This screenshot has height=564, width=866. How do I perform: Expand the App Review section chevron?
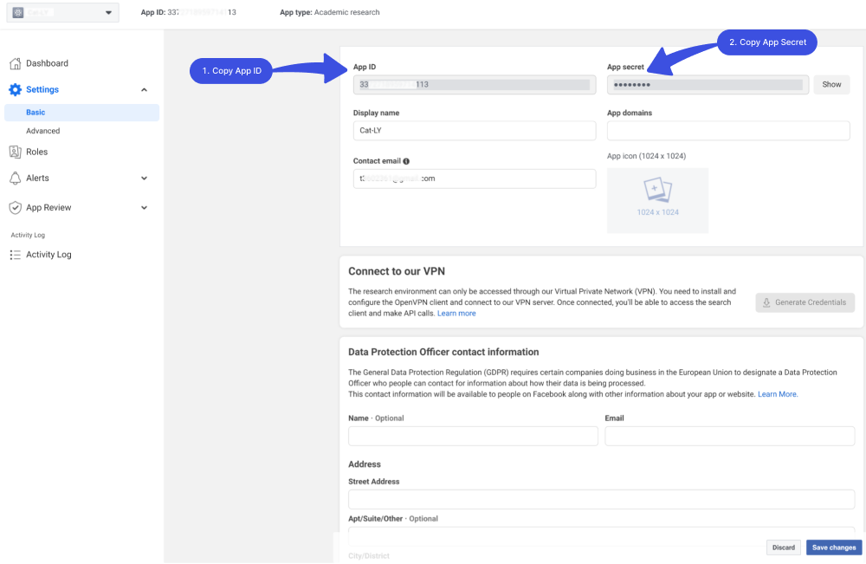pos(144,208)
